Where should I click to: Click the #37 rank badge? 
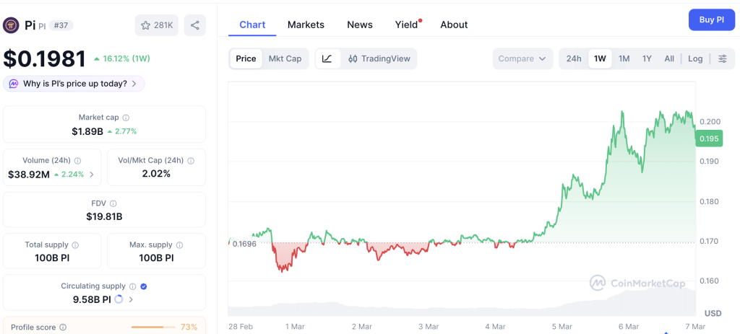[61, 25]
